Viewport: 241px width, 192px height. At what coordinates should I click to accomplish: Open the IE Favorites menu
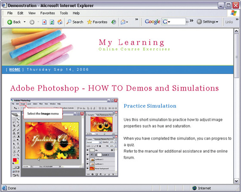tap(47, 13)
